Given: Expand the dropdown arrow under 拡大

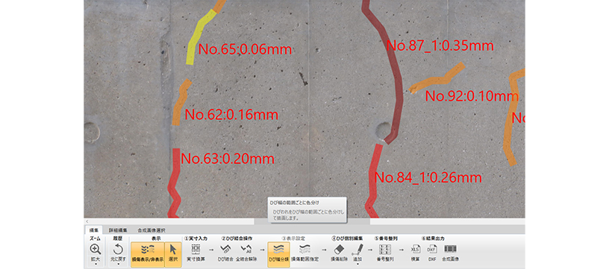Looking at the screenshot, I should point(96,265).
